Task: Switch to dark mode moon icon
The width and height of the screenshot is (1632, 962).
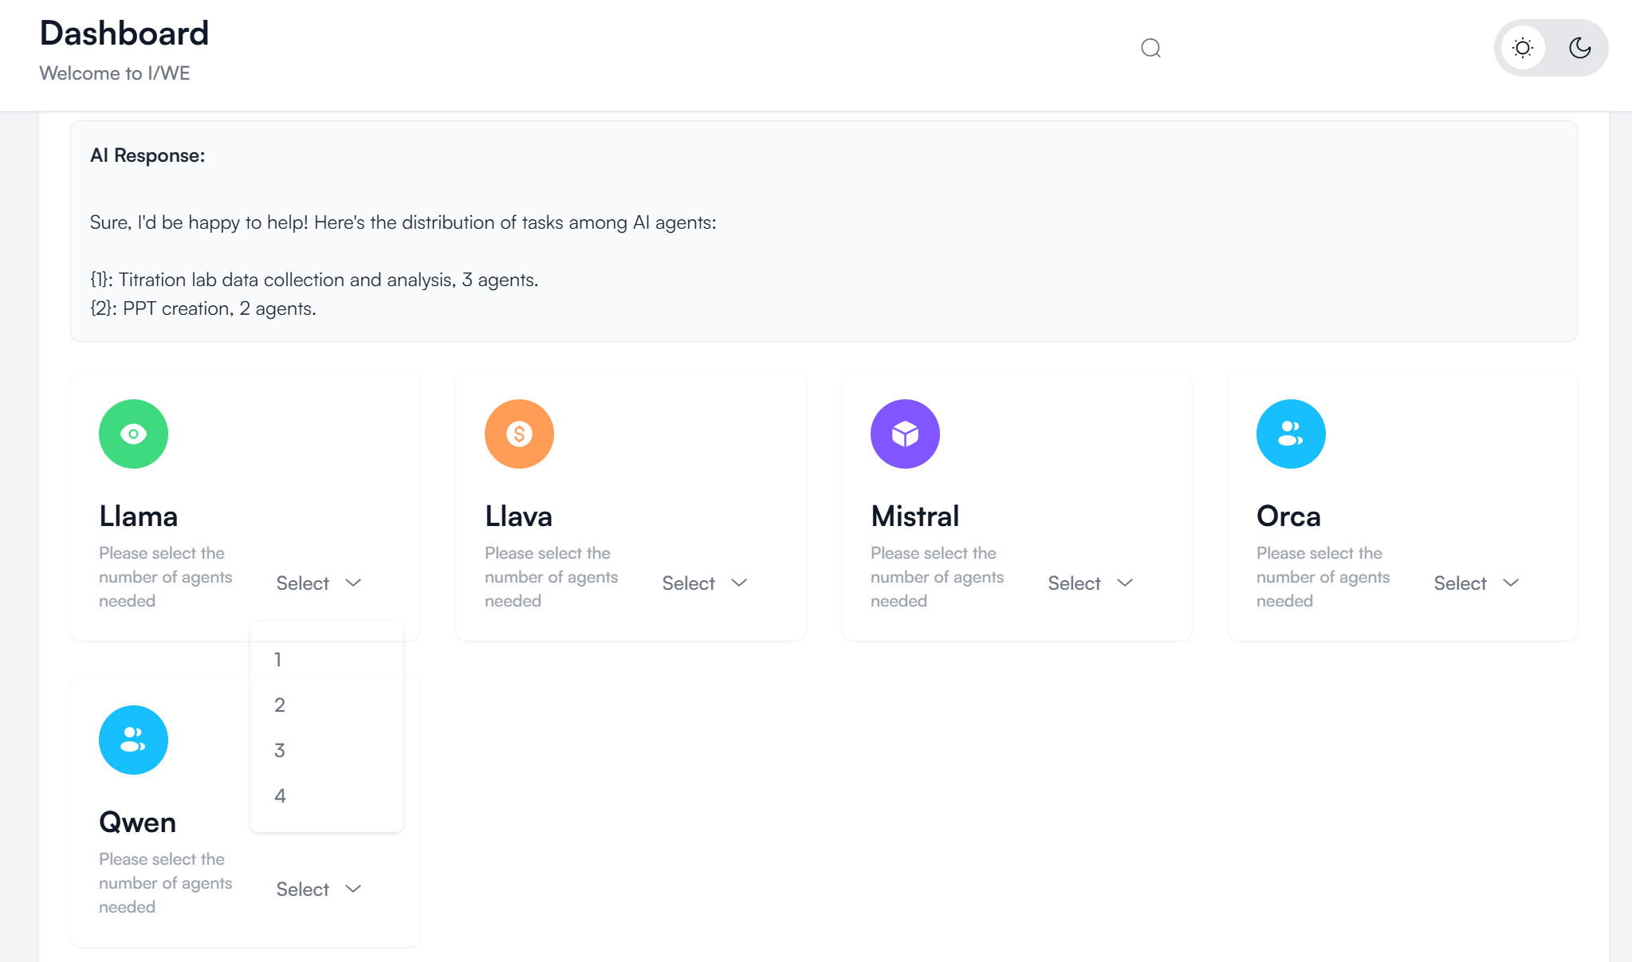Action: coord(1579,48)
